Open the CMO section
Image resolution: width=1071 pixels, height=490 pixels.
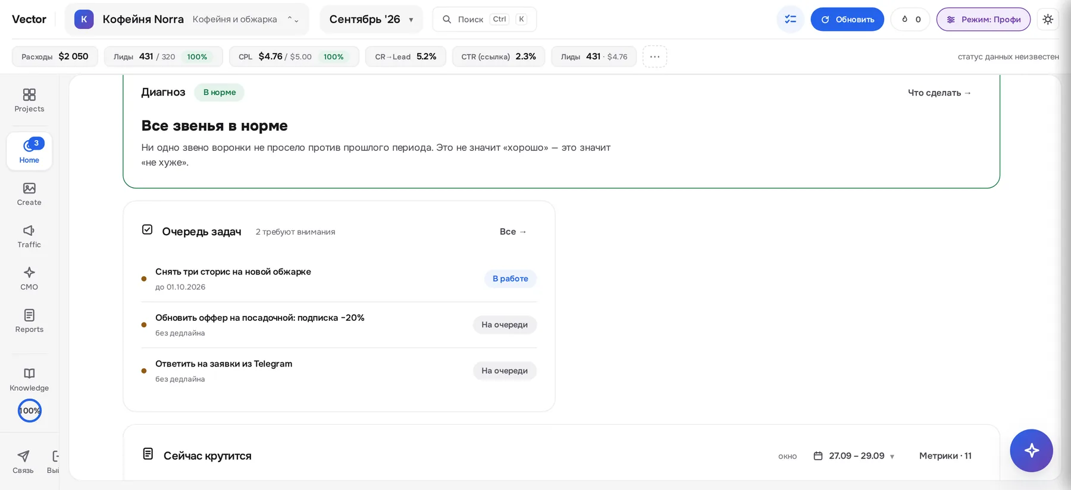[29, 279]
